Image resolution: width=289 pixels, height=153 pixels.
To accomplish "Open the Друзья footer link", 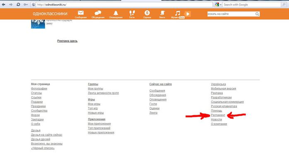I will [x=36, y=131].
